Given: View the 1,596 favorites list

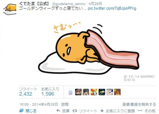Looking at the screenshot, I should click(48, 94).
